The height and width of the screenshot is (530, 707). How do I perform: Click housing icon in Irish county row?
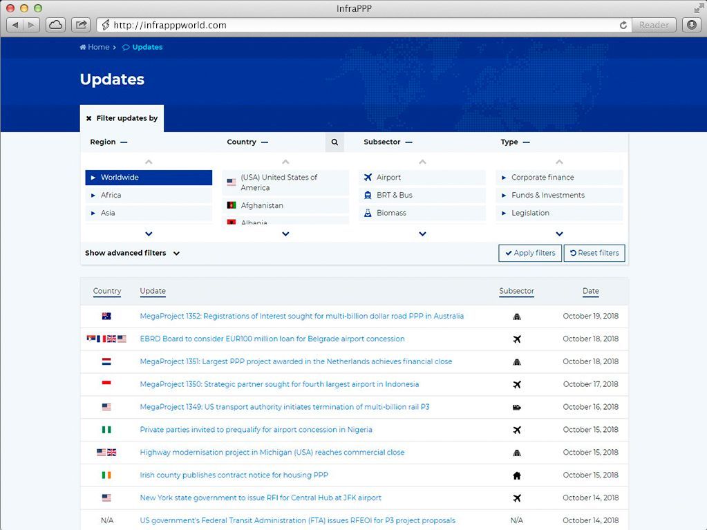coord(516,475)
